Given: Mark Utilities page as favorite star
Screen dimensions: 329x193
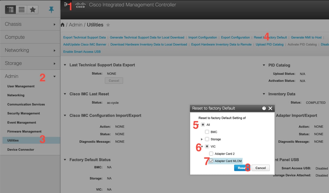Looking at the screenshot, I should (x=108, y=25).
